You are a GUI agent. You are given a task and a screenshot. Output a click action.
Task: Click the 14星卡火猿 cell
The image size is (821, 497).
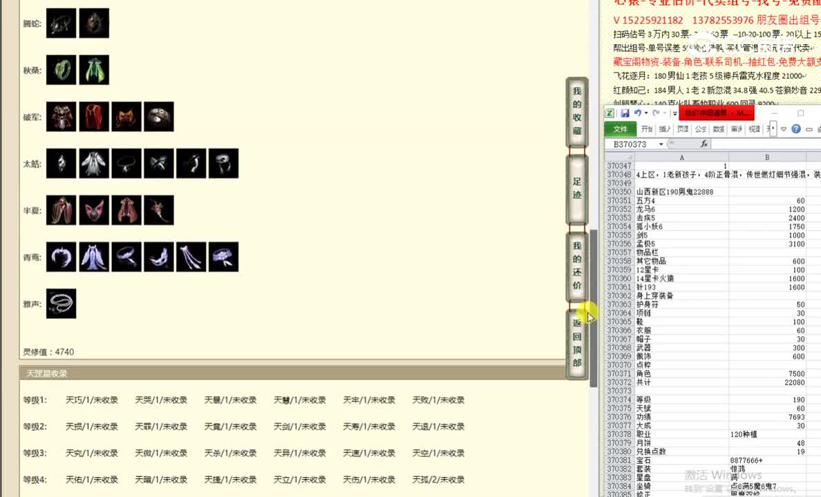click(x=681, y=278)
